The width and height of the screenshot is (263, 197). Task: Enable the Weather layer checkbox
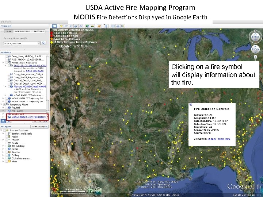click(x=7, y=152)
